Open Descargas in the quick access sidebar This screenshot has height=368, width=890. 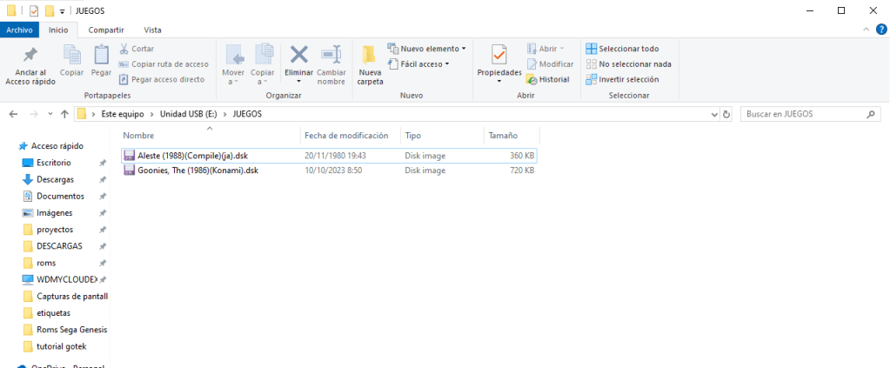55,179
